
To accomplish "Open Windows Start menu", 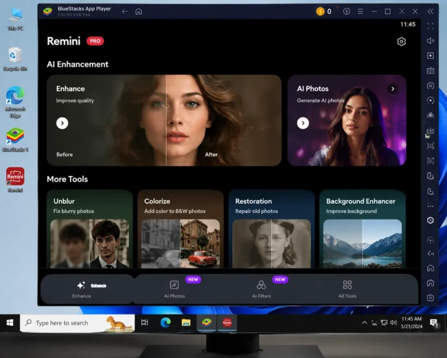I will click(x=10, y=322).
